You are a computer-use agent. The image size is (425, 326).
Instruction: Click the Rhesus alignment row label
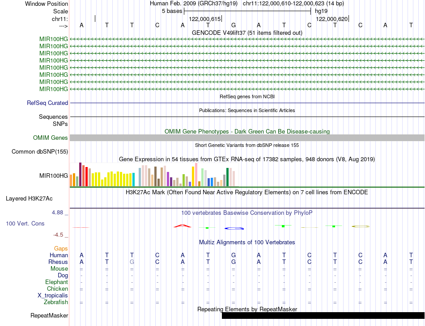(x=58, y=262)
